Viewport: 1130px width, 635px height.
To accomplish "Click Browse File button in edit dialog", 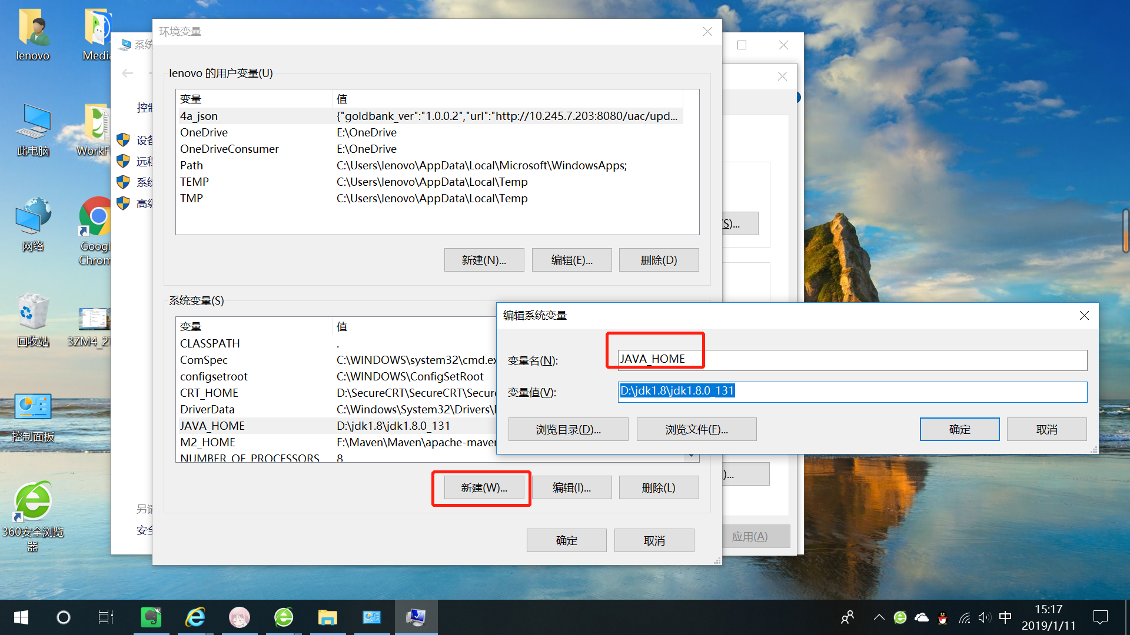I will pyautogui.click(x=696, y=430).
